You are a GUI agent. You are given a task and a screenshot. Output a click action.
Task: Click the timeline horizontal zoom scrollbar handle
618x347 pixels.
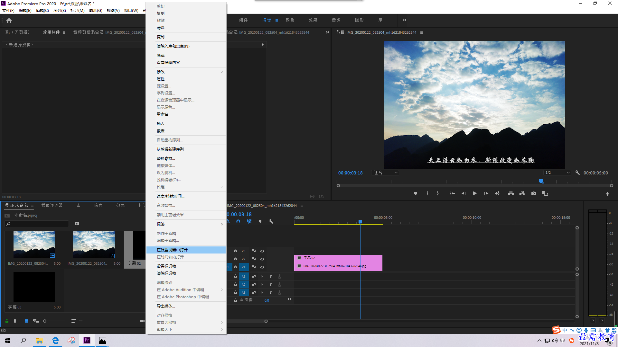tap(266, 321)
